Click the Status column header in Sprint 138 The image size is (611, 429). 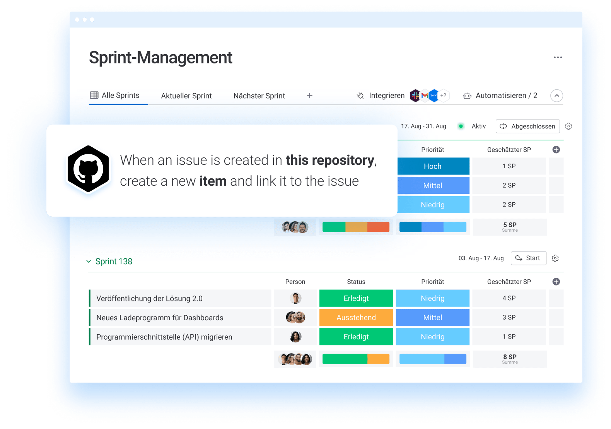pyautogui.click(x=356, y=282)
